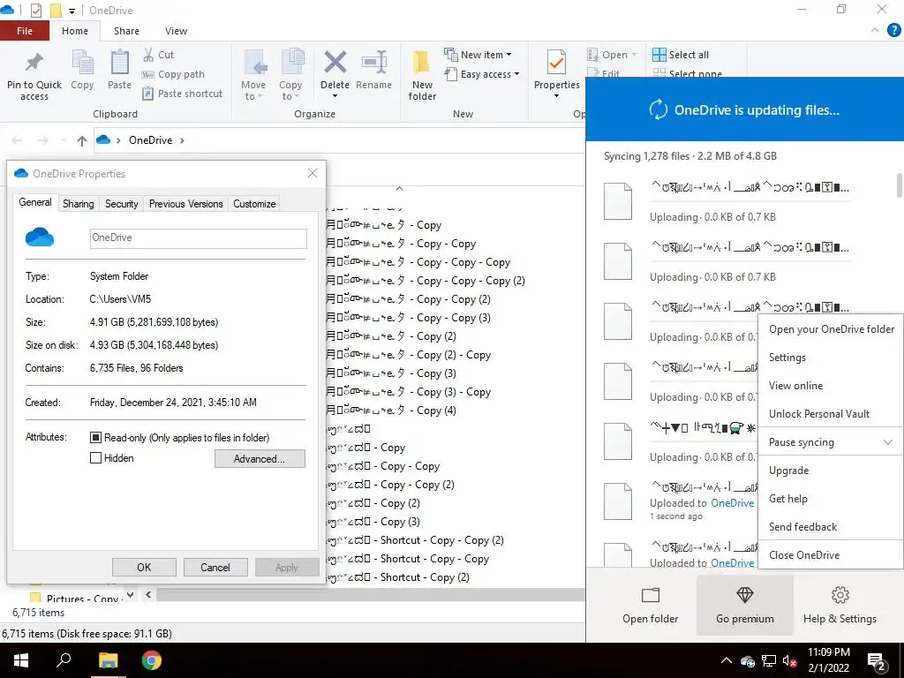Choose Get help in OneDrive menu
Image resolution: width=904 pixels, height=678 pixels.
click(831, 499)
